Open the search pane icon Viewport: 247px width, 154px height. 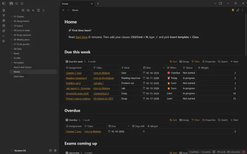click(16, 3)
